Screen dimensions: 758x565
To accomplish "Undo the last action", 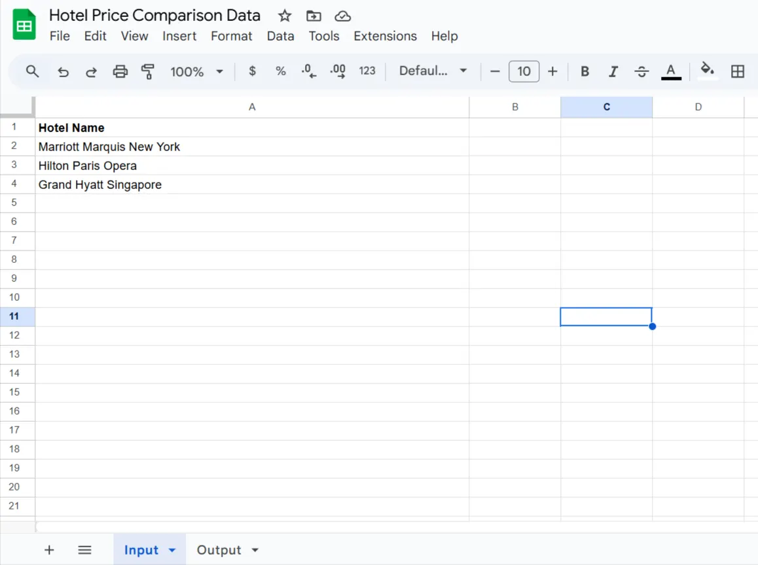I will point(63,71).
